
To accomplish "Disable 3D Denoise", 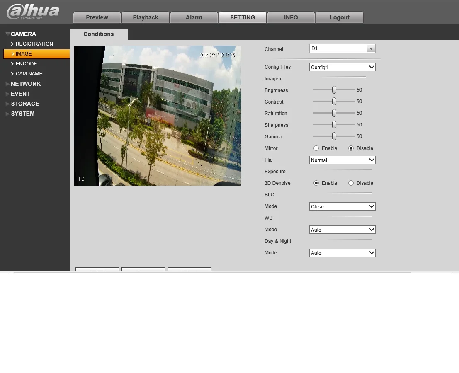I will 351,183.
